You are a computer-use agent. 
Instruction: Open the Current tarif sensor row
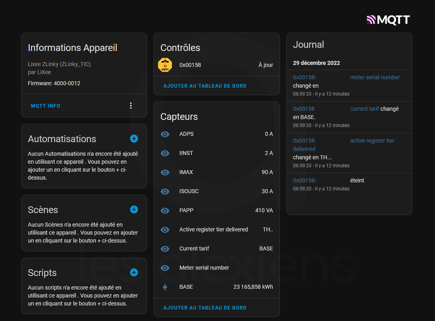click(217, 249)
